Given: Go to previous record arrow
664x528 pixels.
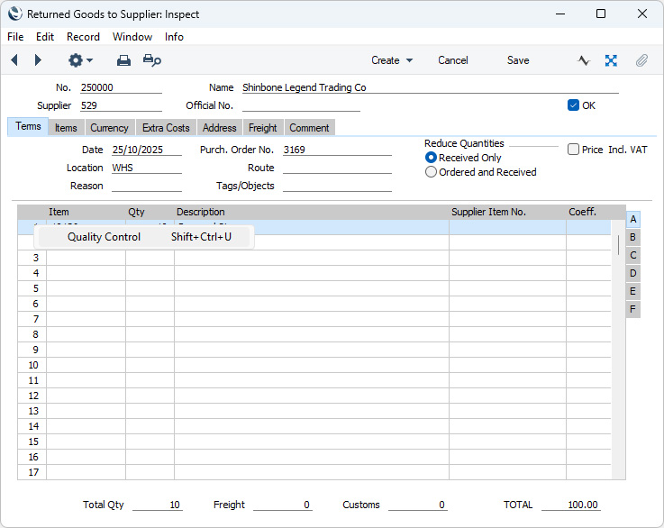Looking at the screenshot, I should point(14,60).
